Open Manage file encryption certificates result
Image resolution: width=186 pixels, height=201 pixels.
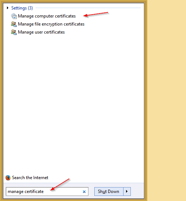pos(51,24)
